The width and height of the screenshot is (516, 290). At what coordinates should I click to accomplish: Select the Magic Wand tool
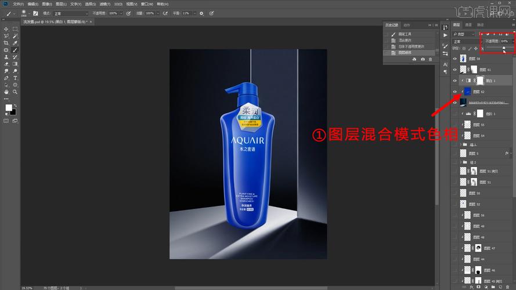pos(15,36)
